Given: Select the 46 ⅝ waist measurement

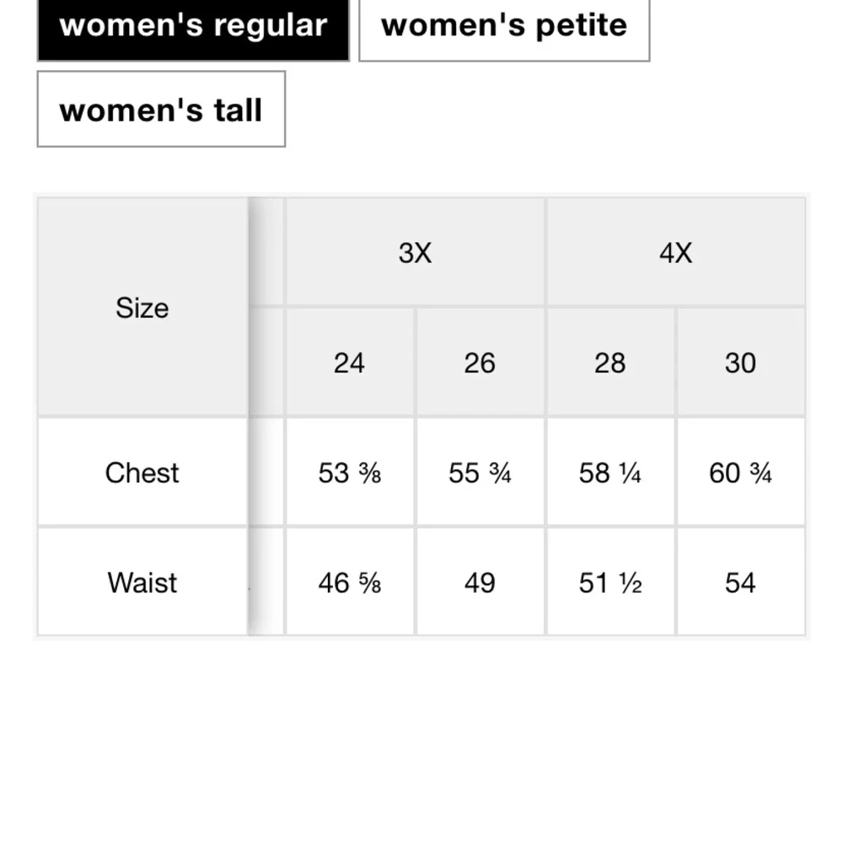Looking at the screenshot, I should tap(349, 583).
